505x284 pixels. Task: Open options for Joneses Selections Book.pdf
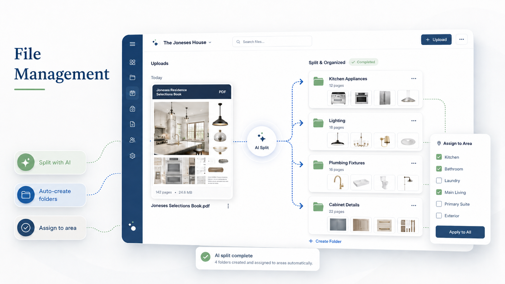[228, 206]
